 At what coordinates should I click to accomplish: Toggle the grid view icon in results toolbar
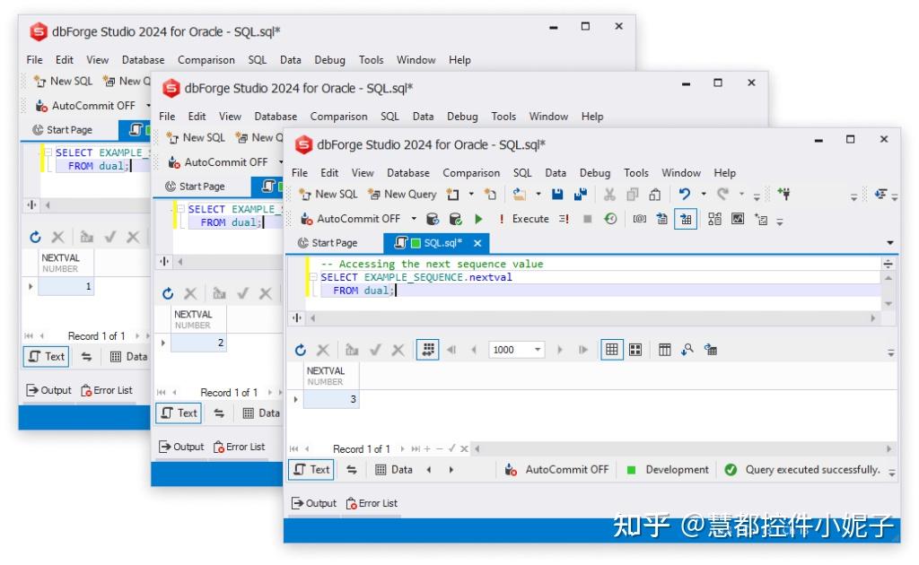click(611, 350)
